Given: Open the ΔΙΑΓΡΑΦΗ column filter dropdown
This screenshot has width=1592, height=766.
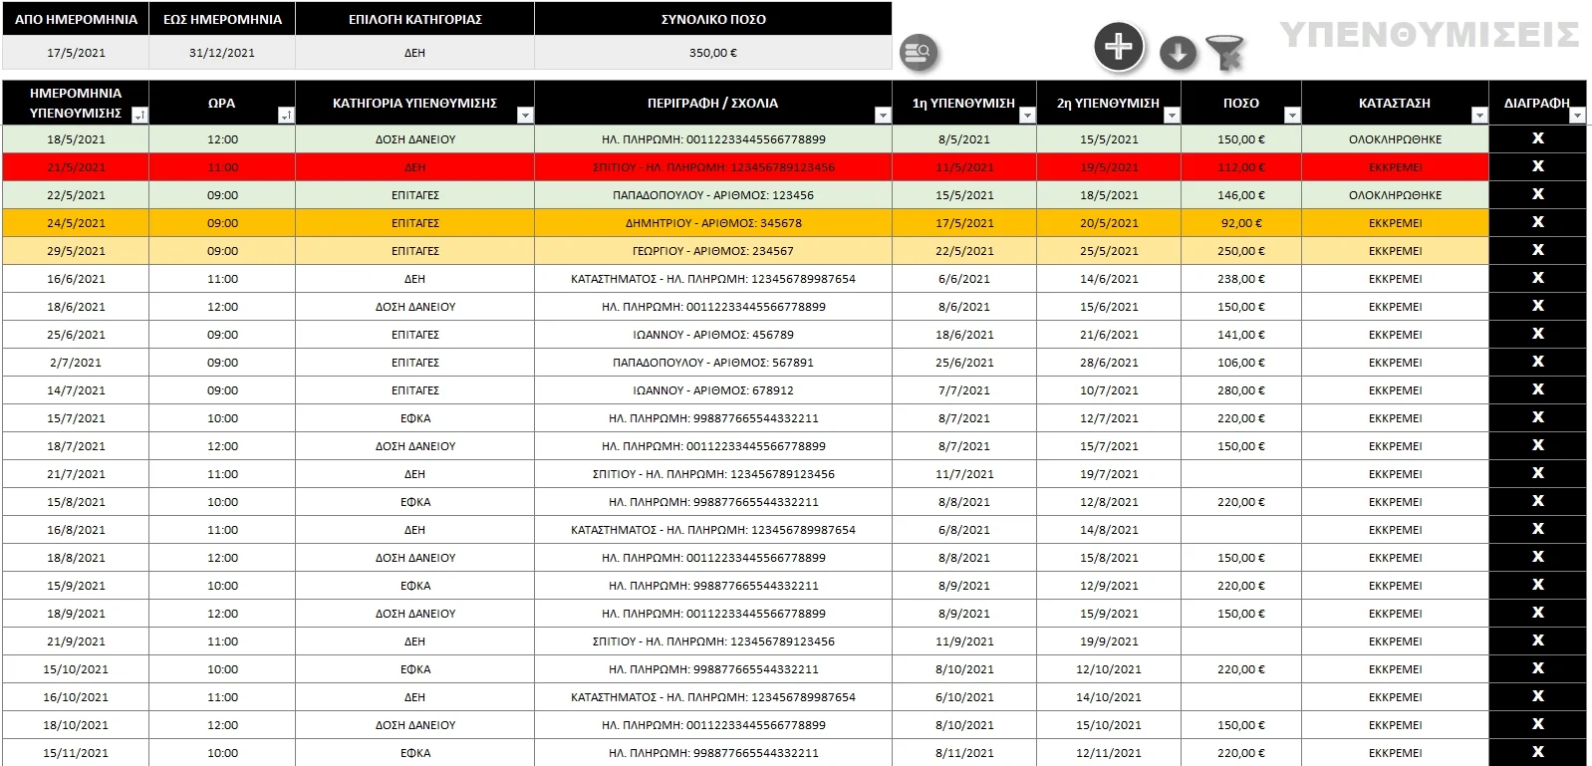Looking at the screenshot, I should pos(1577,116).
